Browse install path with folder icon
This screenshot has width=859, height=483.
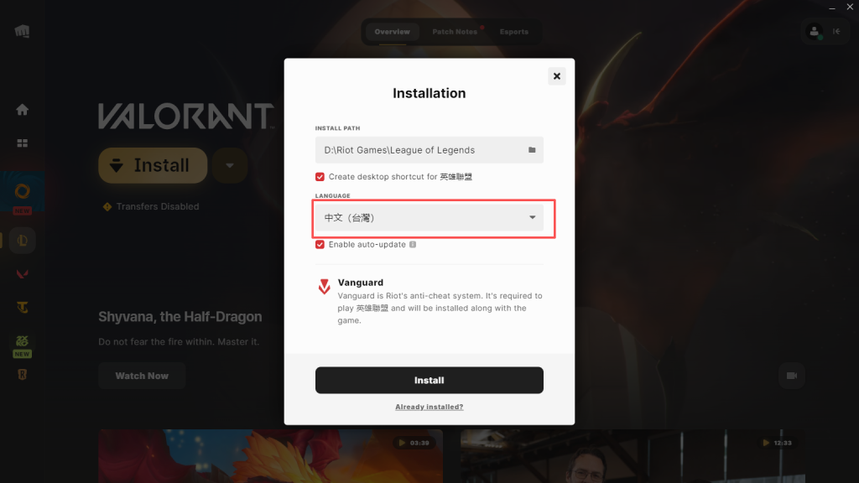click(x=531, y=149)
